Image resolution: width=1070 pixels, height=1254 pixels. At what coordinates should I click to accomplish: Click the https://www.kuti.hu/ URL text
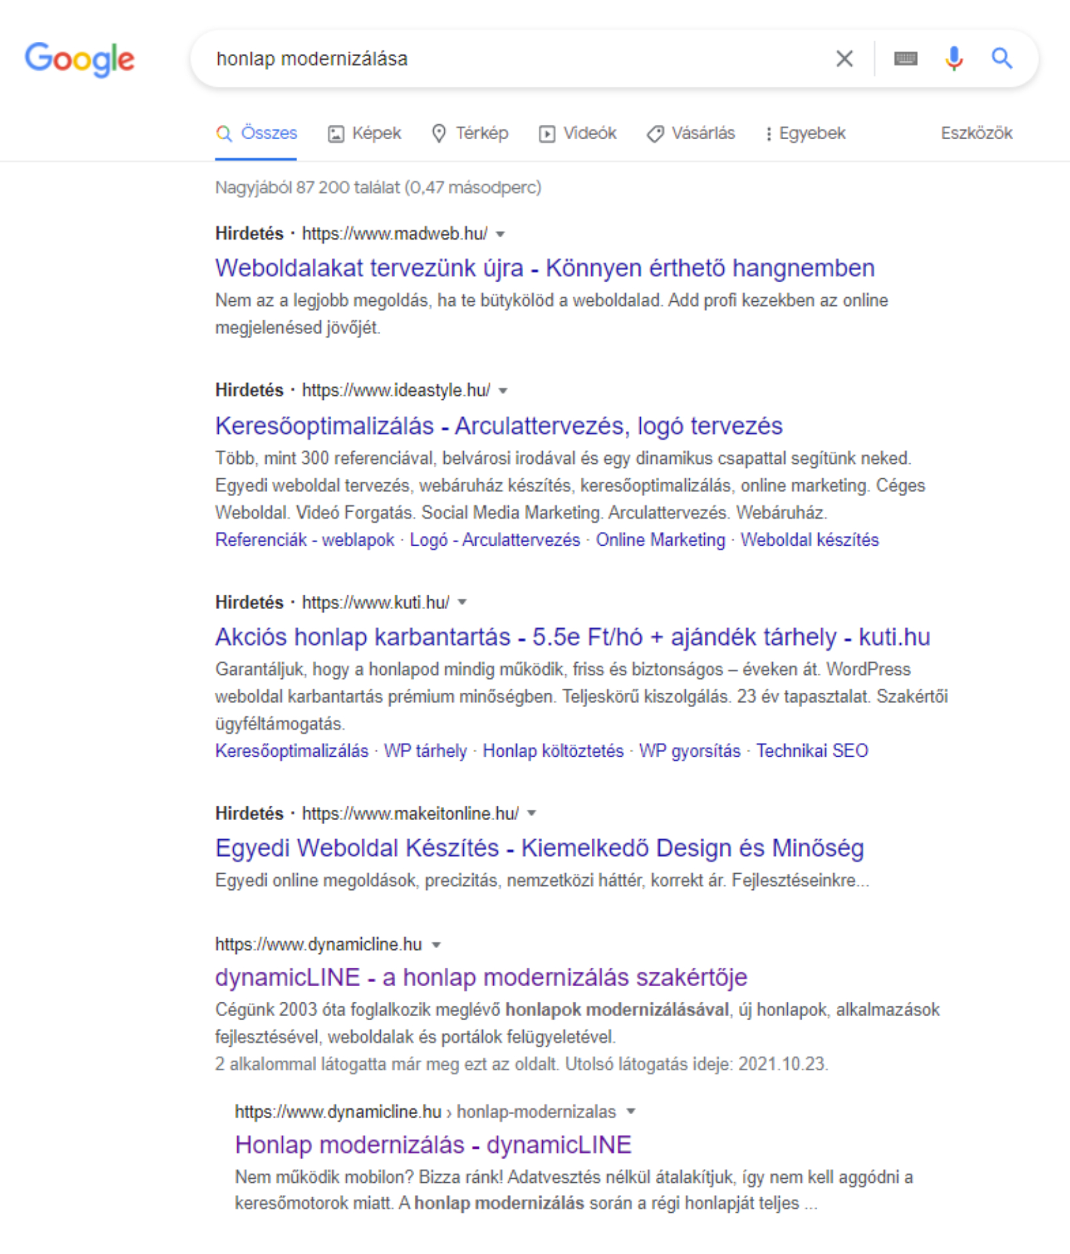click(x=376, y=602)
